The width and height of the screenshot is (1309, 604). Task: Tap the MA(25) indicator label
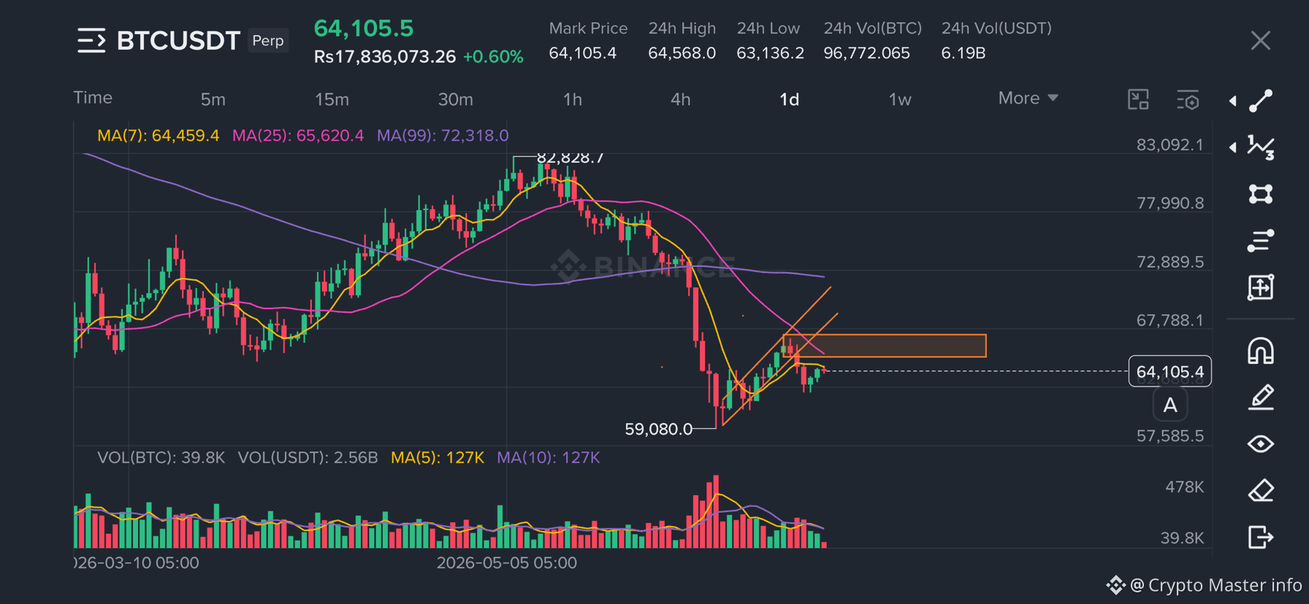pos(297,136)
